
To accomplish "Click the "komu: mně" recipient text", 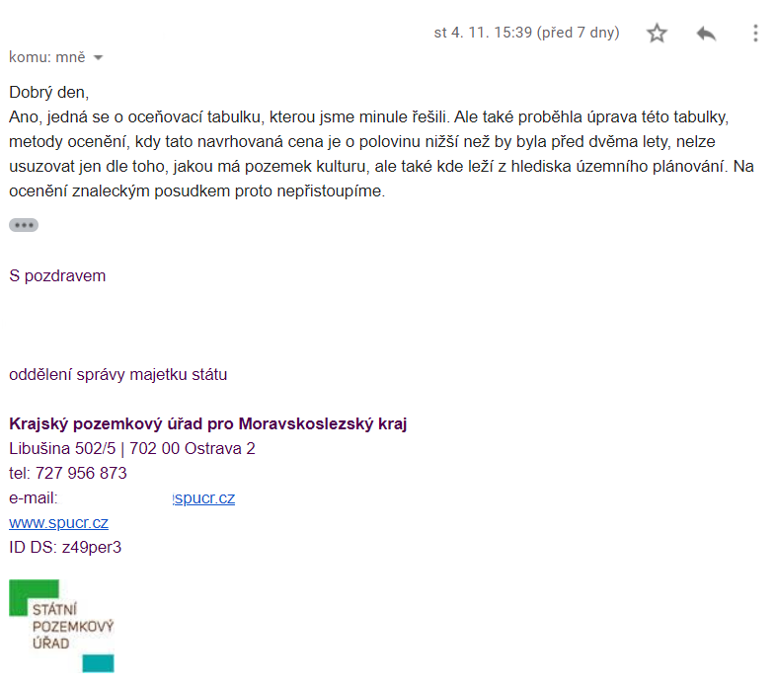I will [x=47, y=57].
